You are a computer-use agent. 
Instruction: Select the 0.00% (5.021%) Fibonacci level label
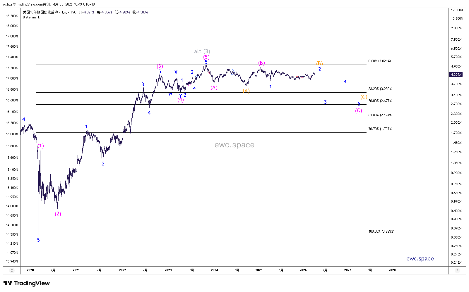[379, 61]
